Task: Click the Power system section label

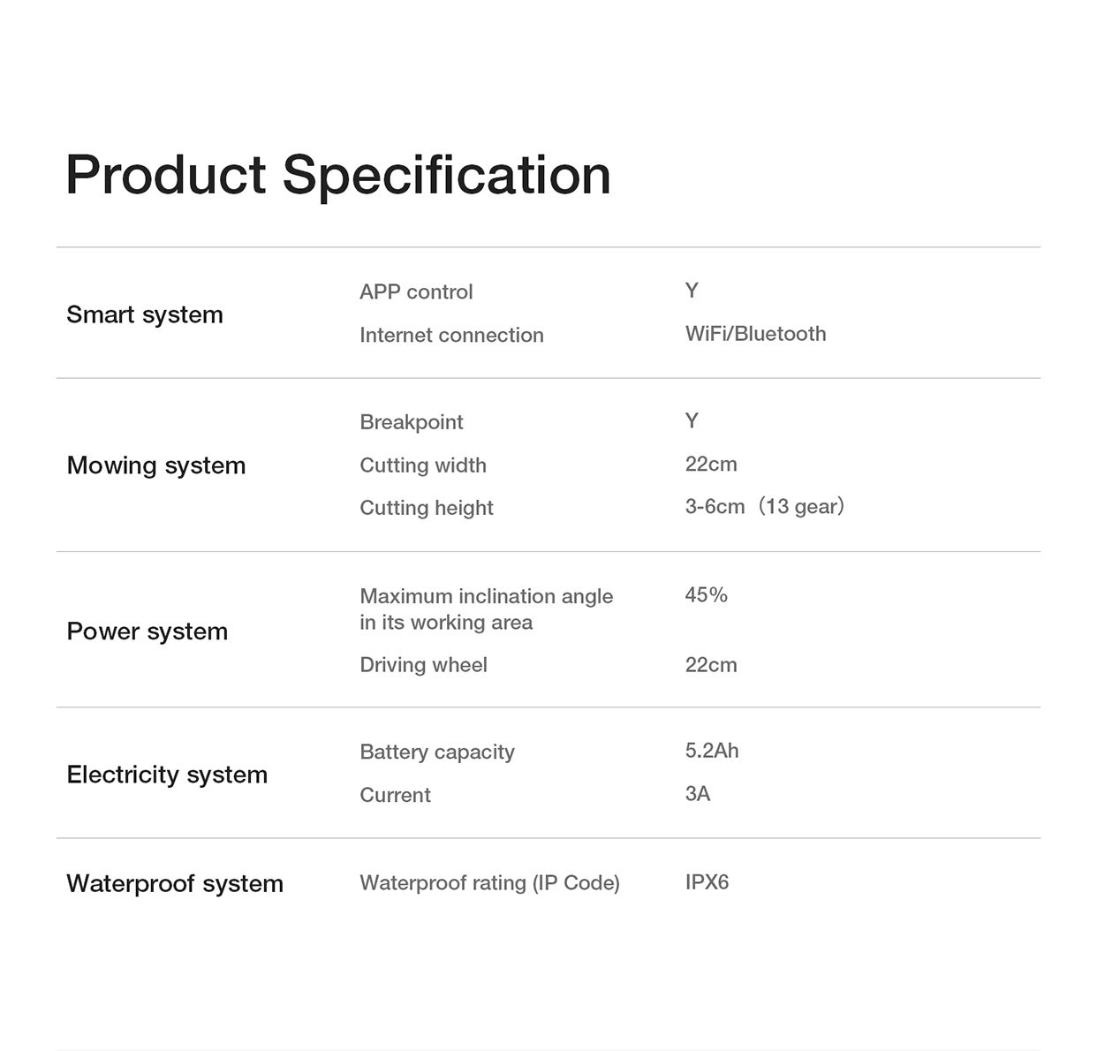Action: (148, 631)
